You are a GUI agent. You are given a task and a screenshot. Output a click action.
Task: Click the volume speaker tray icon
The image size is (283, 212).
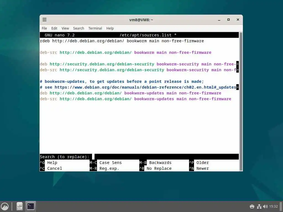(265, 206)
